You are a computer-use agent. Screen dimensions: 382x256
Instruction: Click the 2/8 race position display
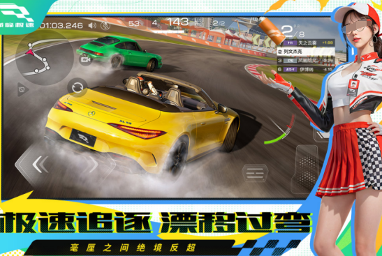click(293, 31)
